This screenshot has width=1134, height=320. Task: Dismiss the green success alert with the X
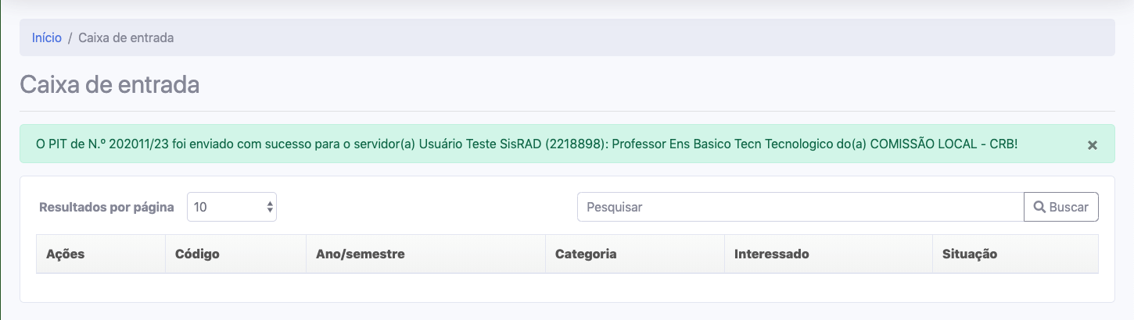tap(1093, 145)
